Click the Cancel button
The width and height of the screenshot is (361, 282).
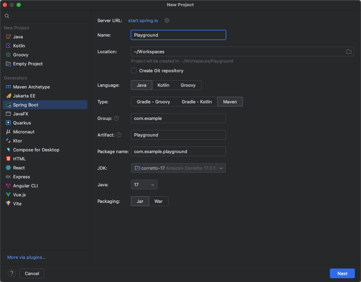point(32,273)
